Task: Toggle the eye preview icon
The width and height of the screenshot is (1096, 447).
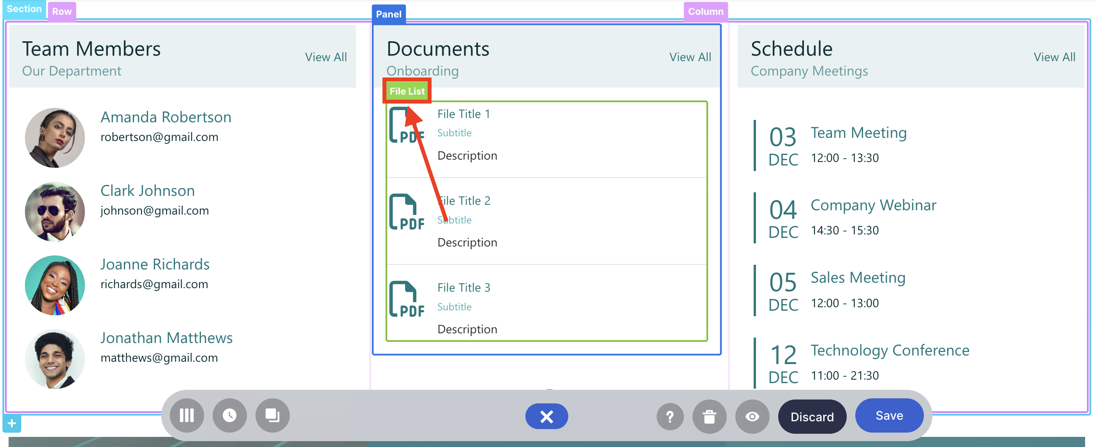Action: [x=752, y=417]
